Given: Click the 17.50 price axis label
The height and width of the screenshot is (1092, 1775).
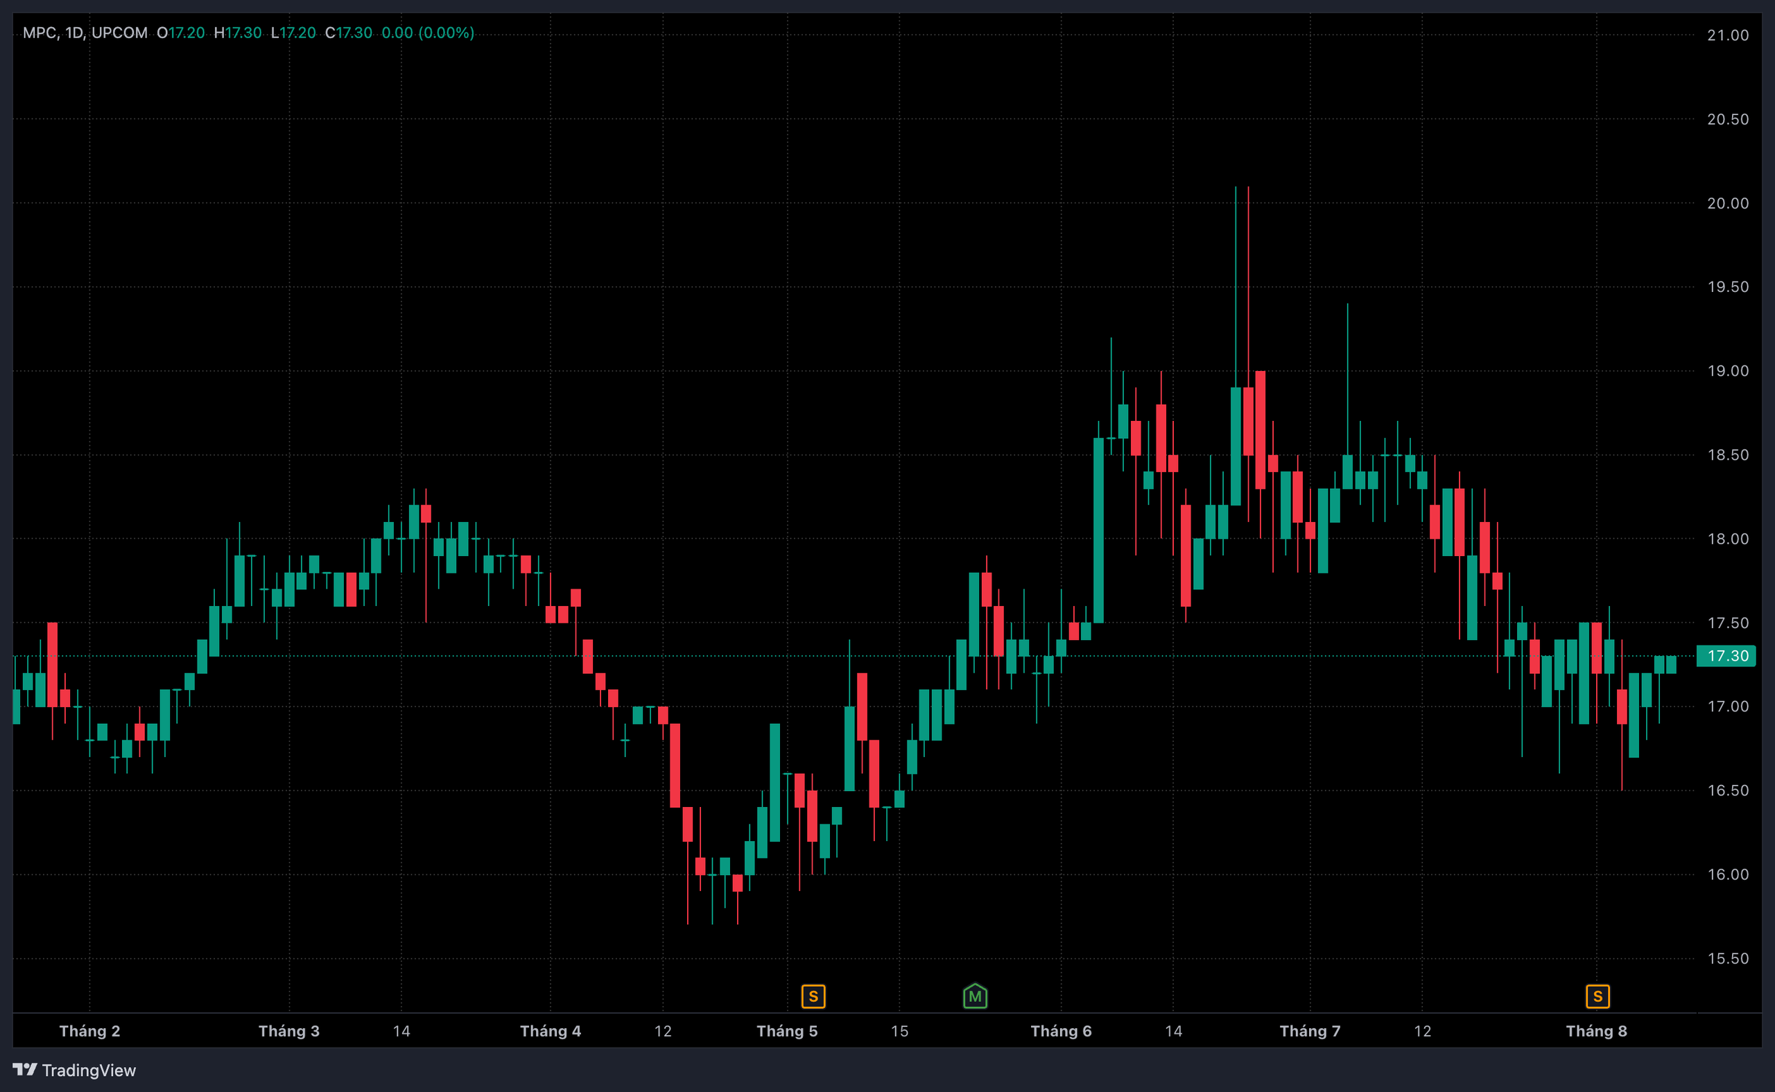Looking at the screenshot, I should point(1727,623).
